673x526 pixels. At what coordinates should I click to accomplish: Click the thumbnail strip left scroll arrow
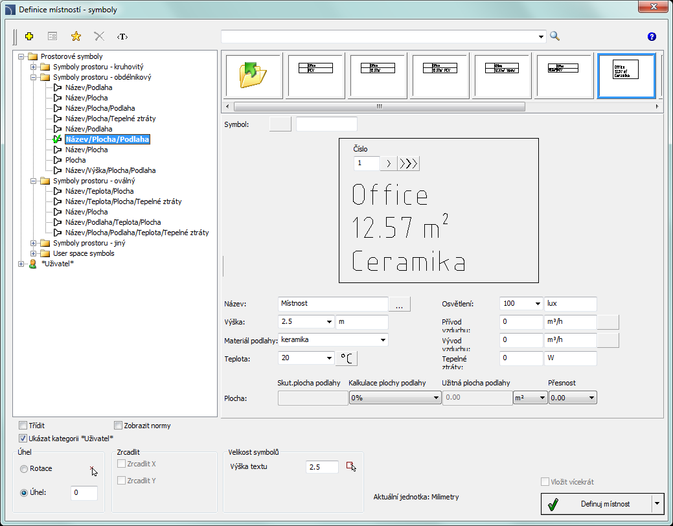click(227, 106)
